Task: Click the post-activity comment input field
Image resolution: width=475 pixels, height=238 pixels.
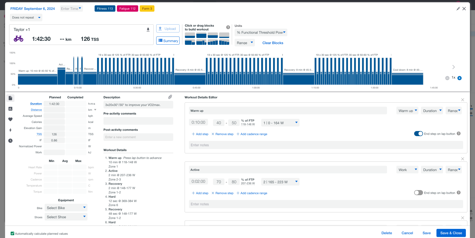Action: [x=138, y=137]
